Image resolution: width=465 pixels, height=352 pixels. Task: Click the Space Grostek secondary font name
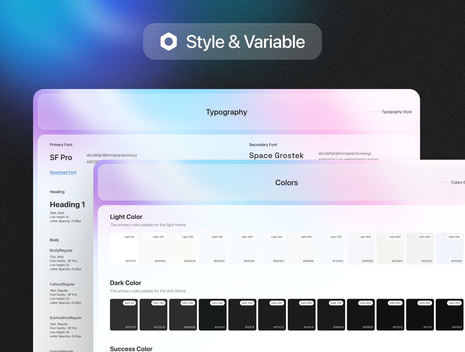click(x=276, y=155)
